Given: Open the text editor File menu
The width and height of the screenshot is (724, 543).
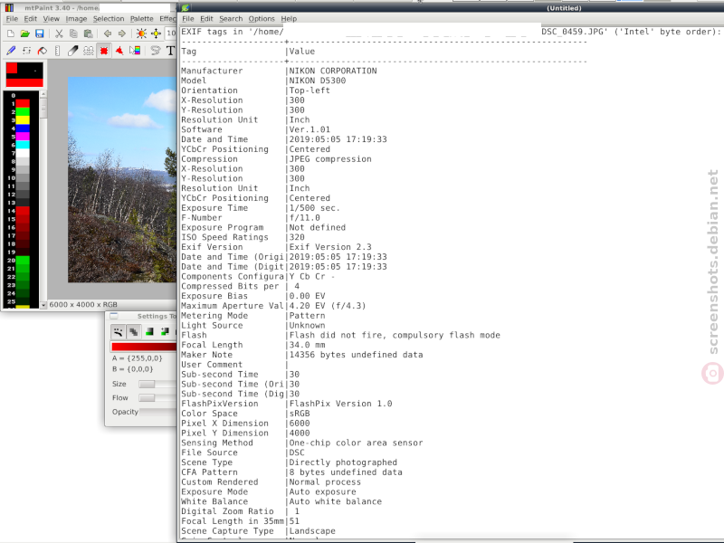Looking at the screenshot, I should 188,19.
